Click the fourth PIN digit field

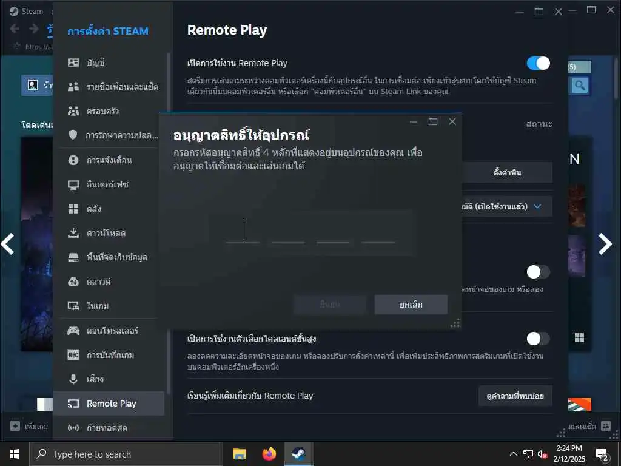pos(378,231)
